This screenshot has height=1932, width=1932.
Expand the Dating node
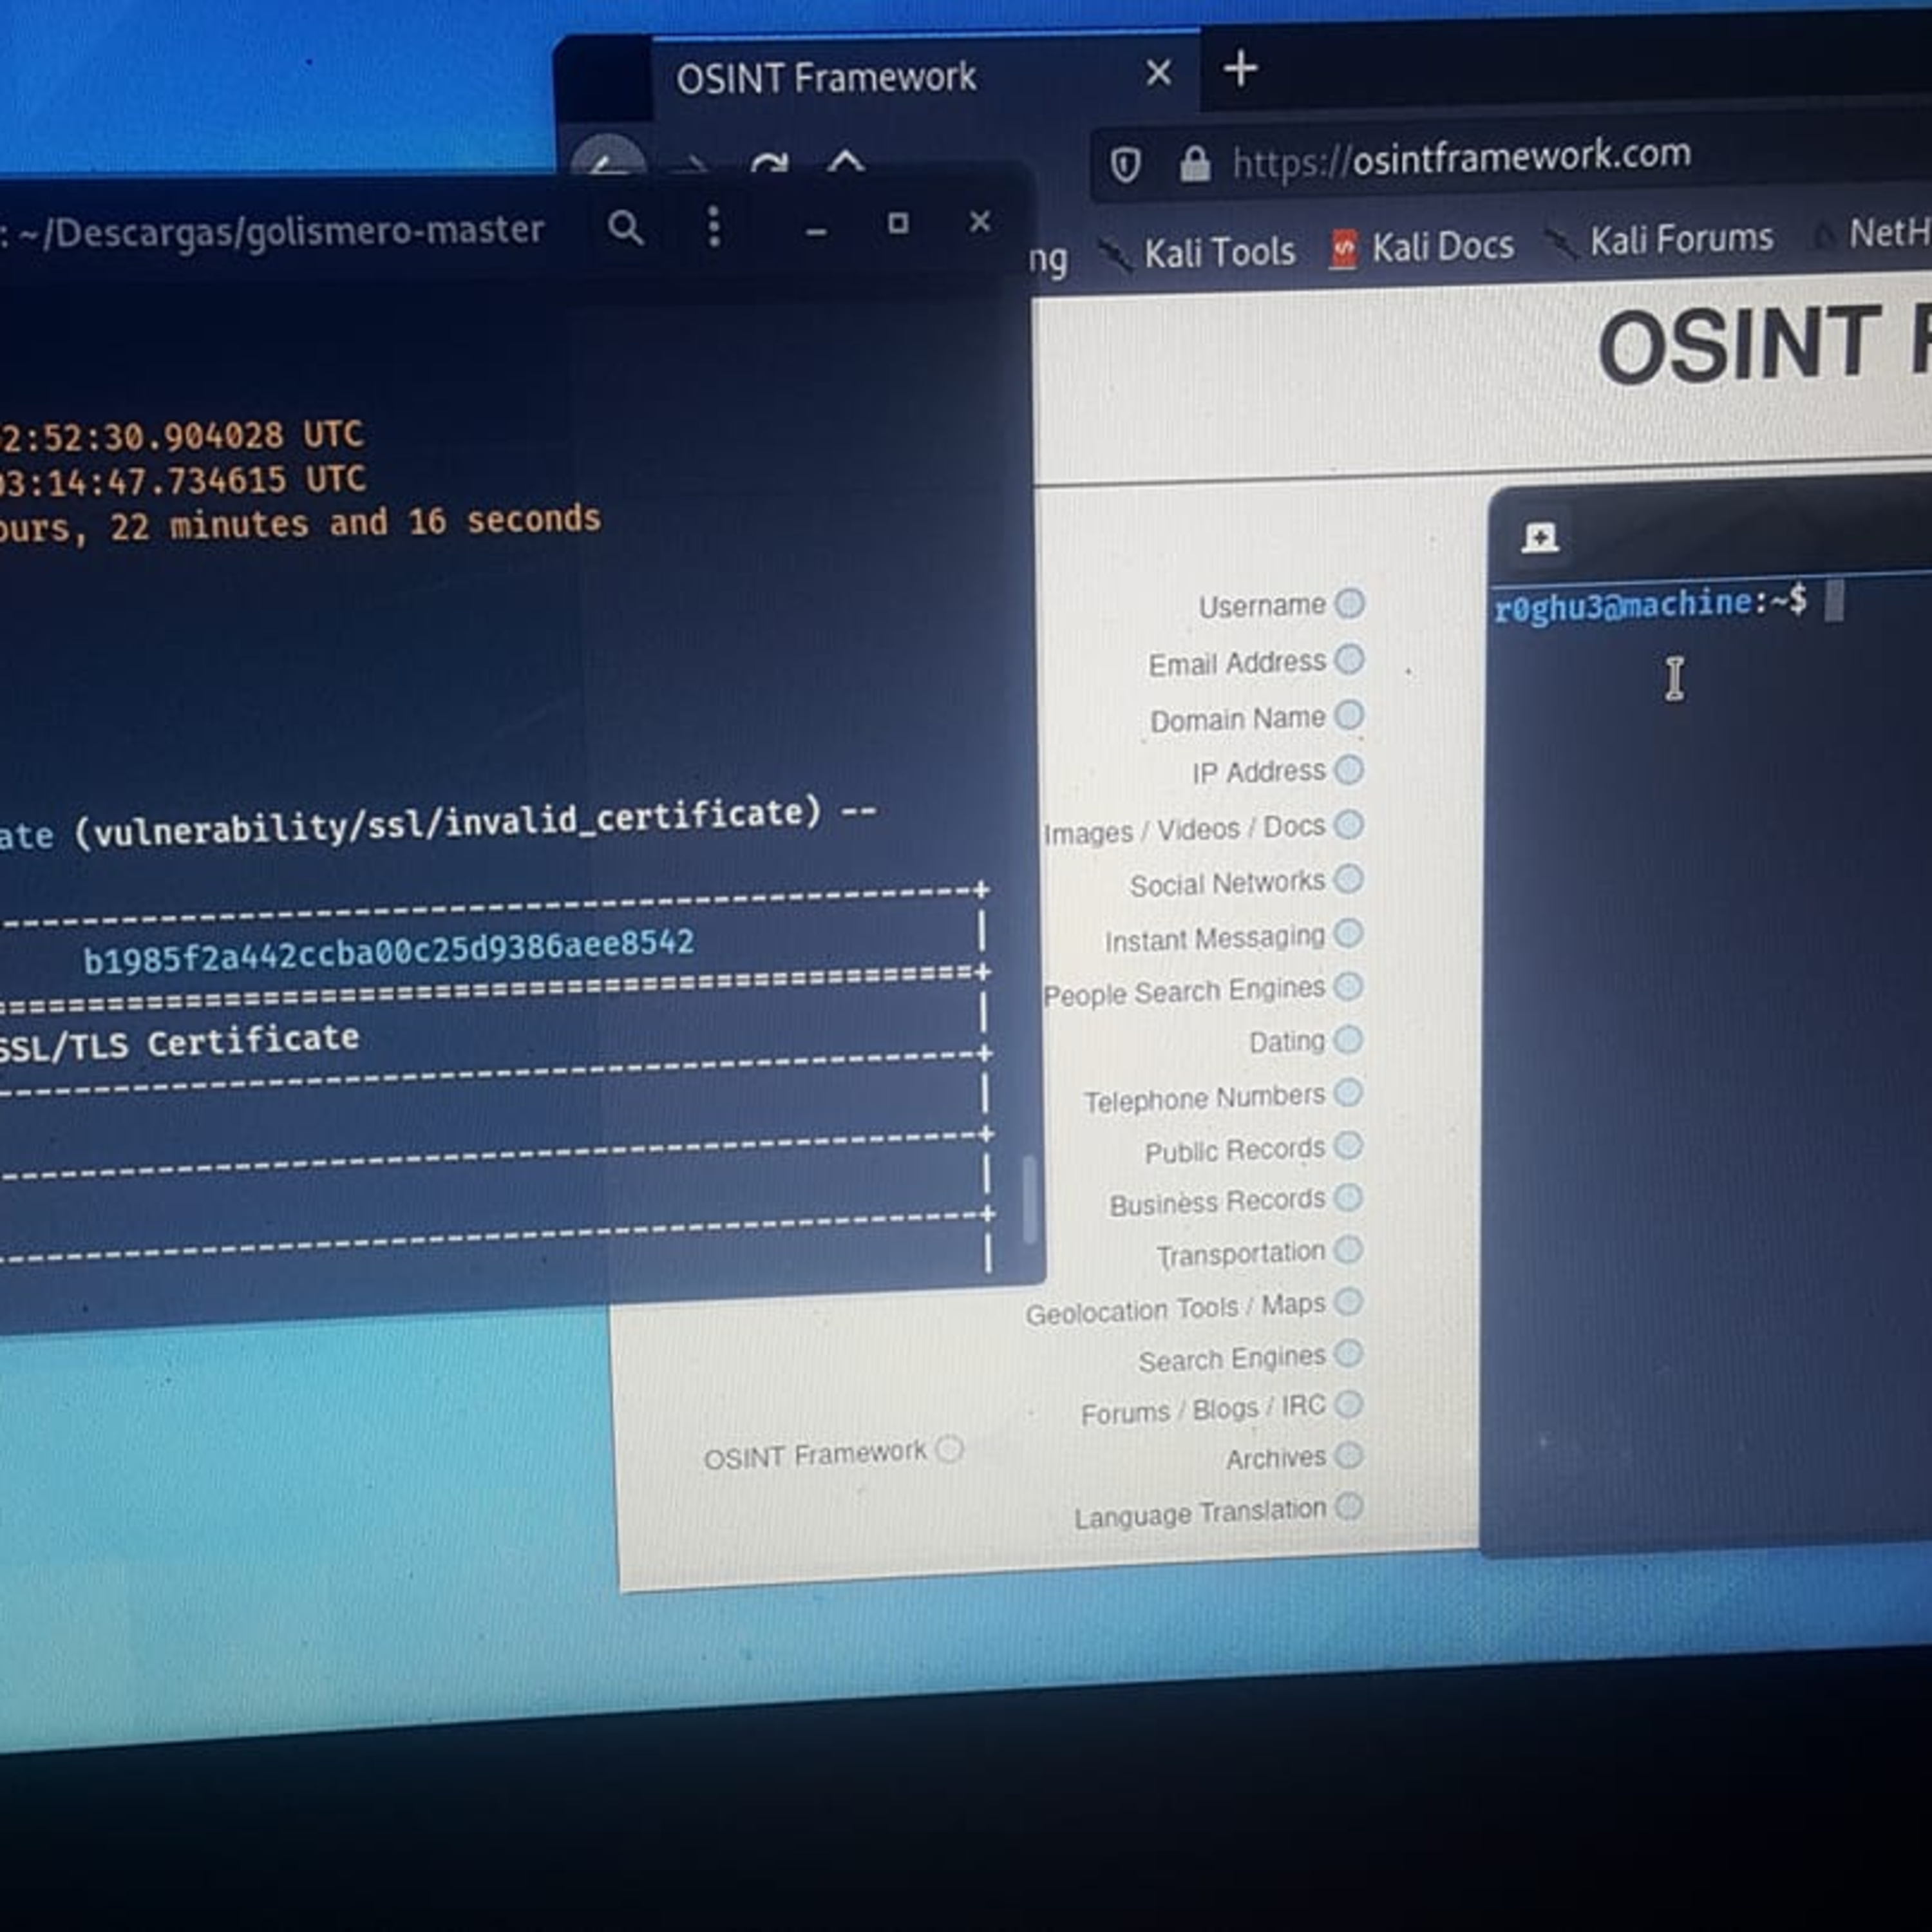1349,1039
